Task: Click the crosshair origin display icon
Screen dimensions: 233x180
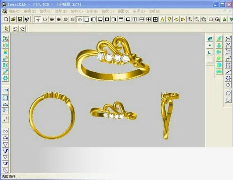Action: pos(38,20)
